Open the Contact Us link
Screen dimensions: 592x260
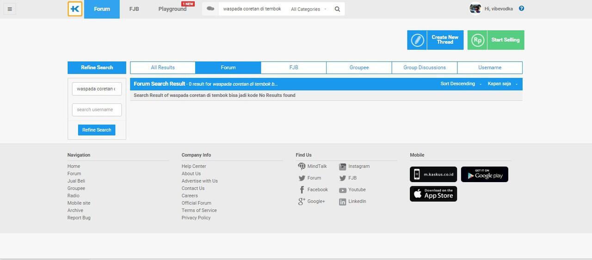[x=193, y=189]
